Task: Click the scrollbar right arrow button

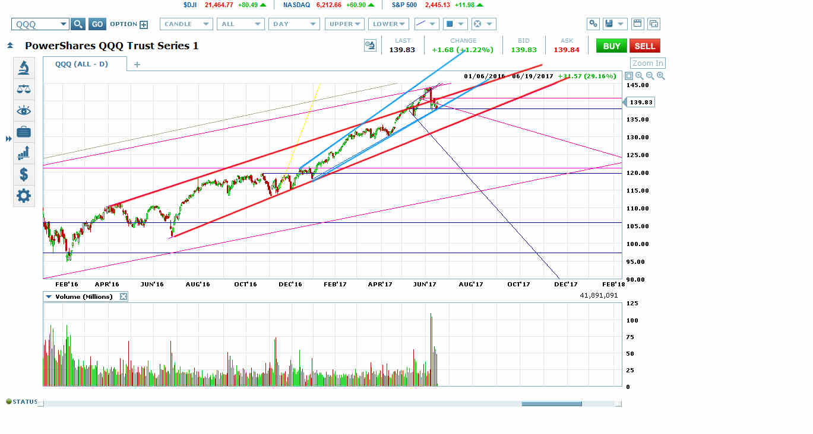Action: click(618, 404)
